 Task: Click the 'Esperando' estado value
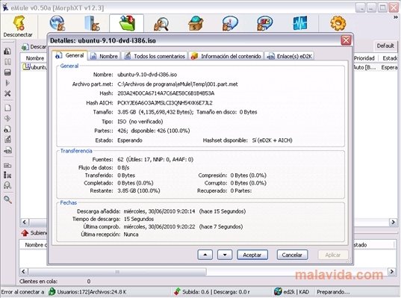(130, 140)
